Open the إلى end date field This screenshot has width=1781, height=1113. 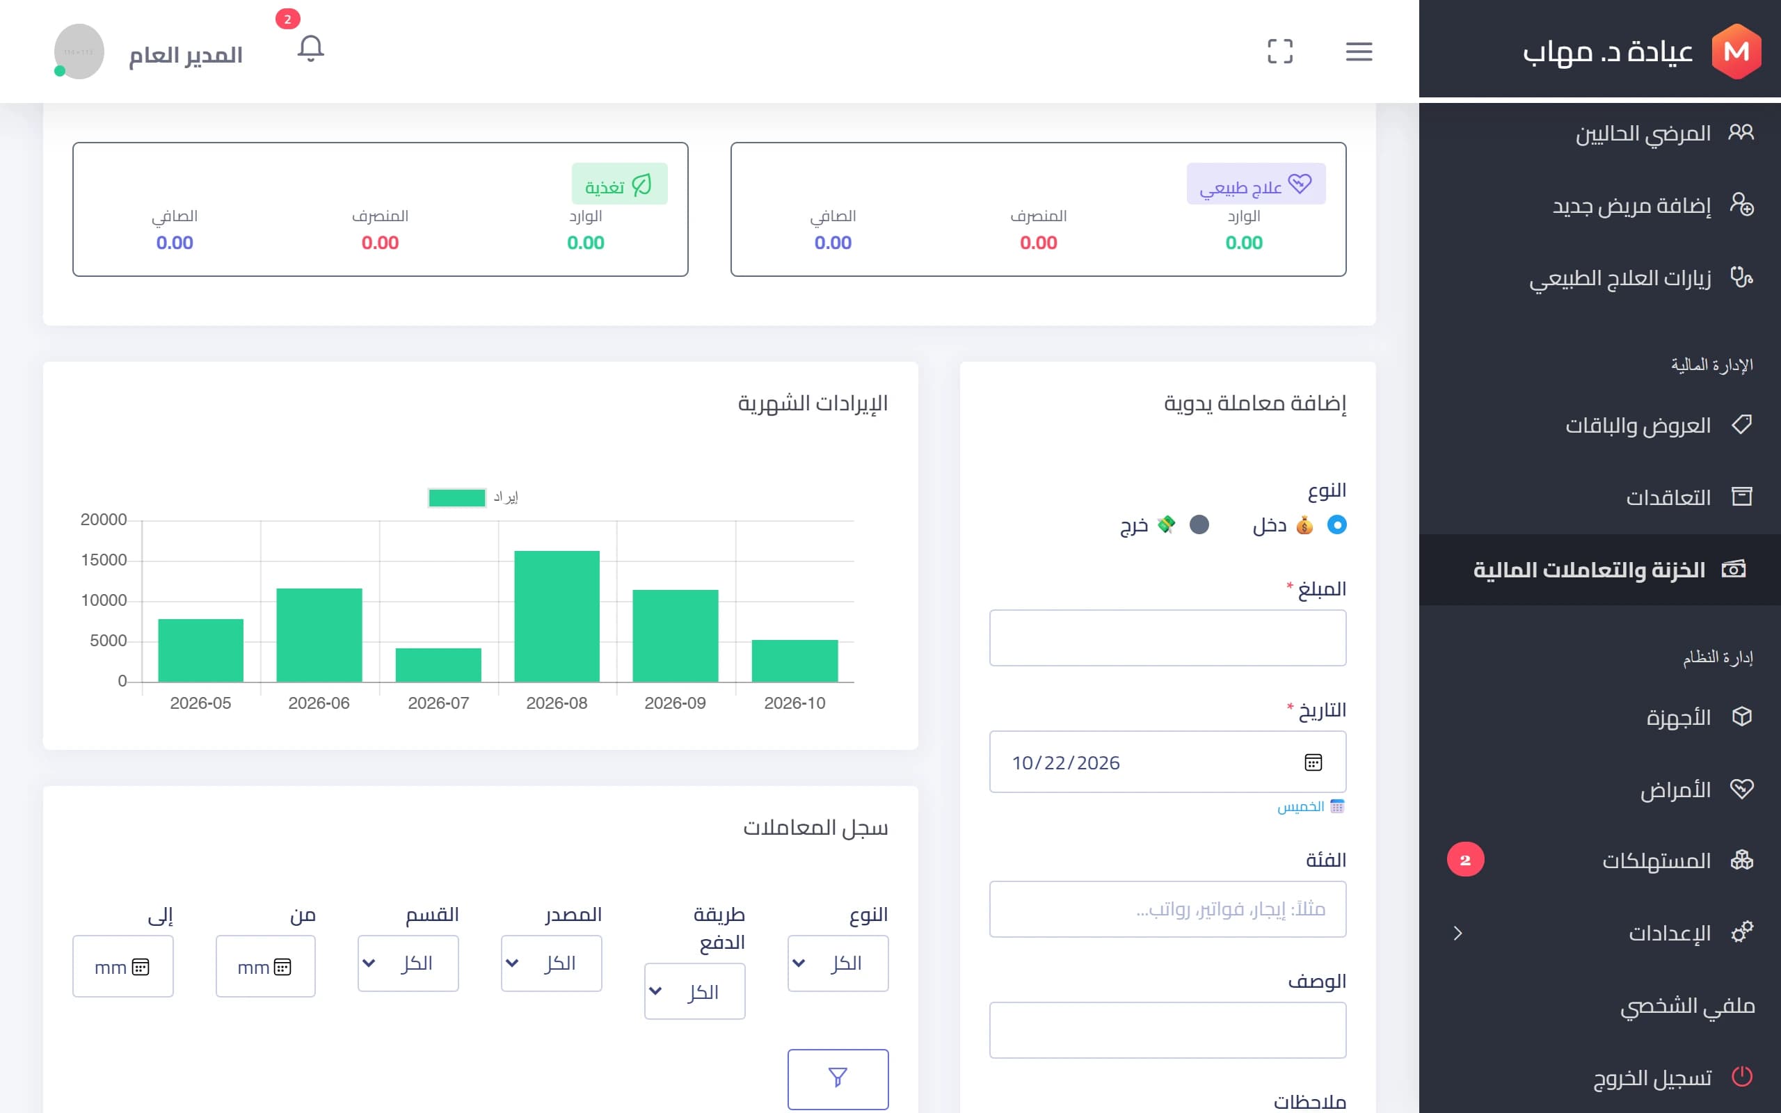123,966
